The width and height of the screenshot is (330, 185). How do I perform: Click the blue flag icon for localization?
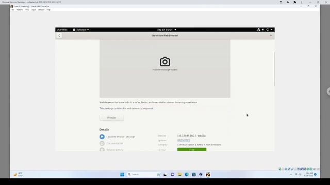[102, 137]
